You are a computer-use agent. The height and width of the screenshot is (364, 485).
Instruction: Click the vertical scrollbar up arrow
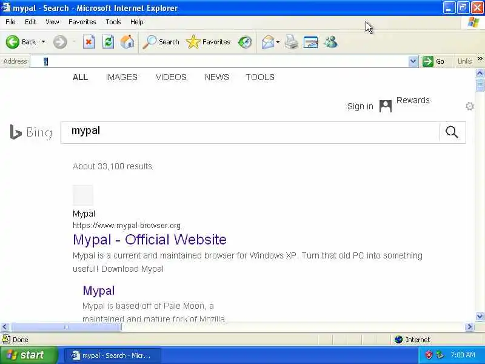coord(480,73)
